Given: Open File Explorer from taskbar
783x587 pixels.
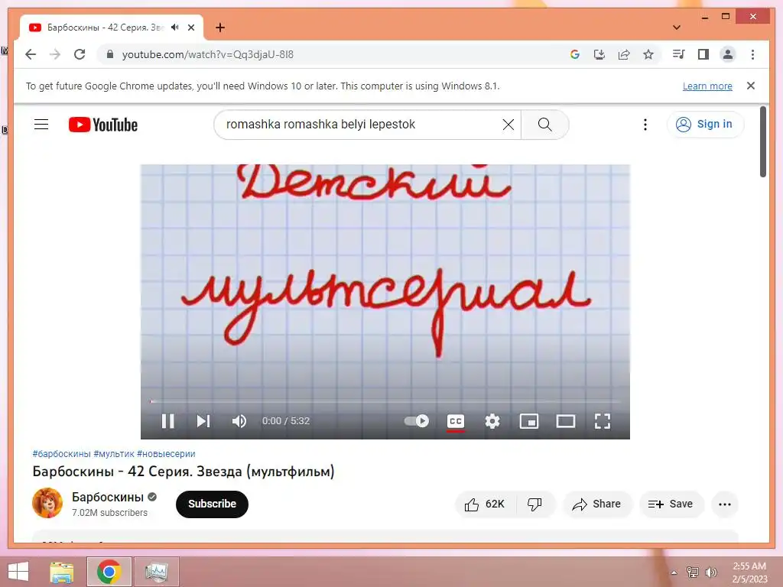Looking at the screenshot, I should coord(61,572).
